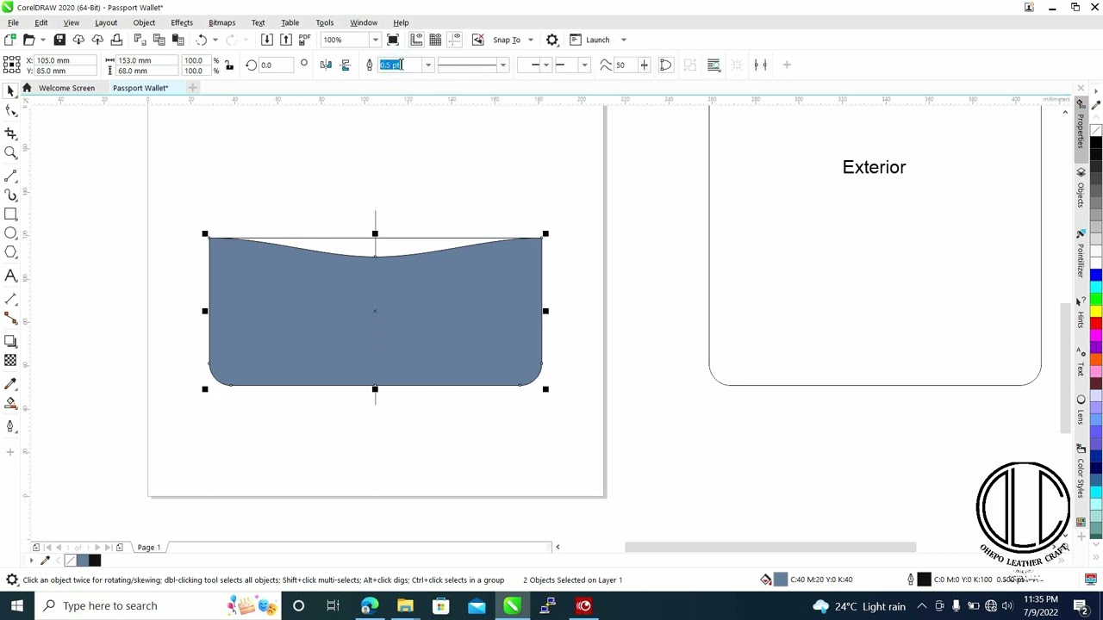This screenshot has height=620, width=1103.
Task: Toggle the Align and distribute button
Action: pos(760,65)
